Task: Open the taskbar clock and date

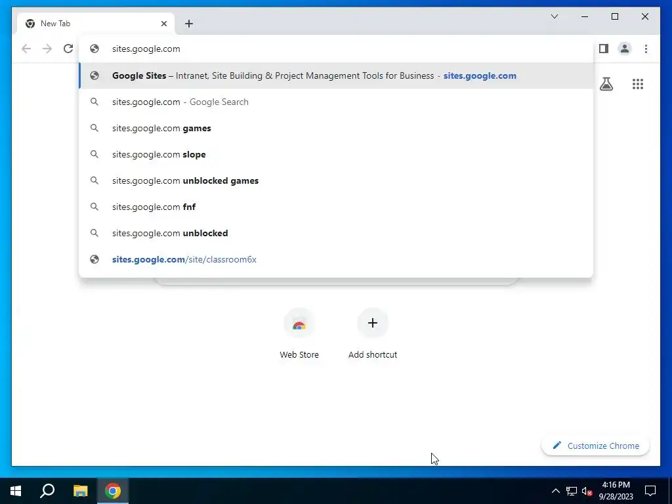Action: pyautogui.click(x=616, y=491)
